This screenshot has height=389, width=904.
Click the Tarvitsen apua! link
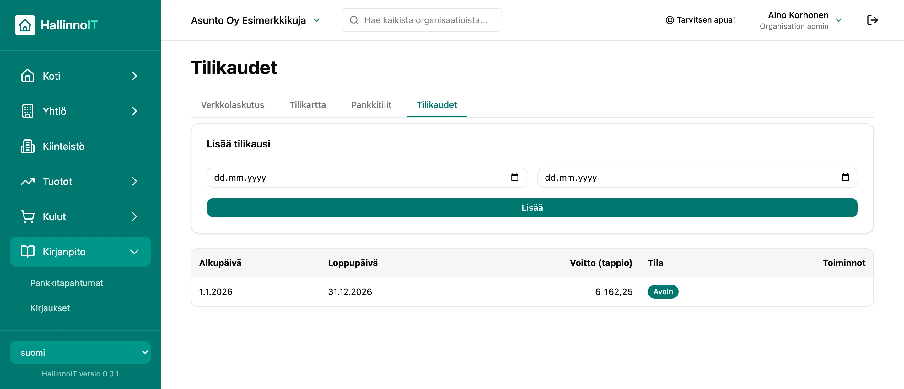700,20
